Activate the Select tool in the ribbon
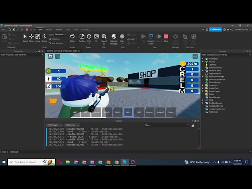The width and height of the screenshot is (252, 189). point(25,38)
